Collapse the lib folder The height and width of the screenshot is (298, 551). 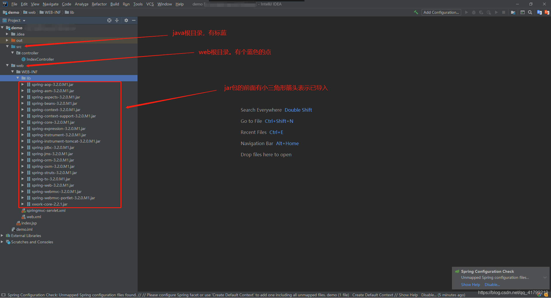tap(18, 78)
